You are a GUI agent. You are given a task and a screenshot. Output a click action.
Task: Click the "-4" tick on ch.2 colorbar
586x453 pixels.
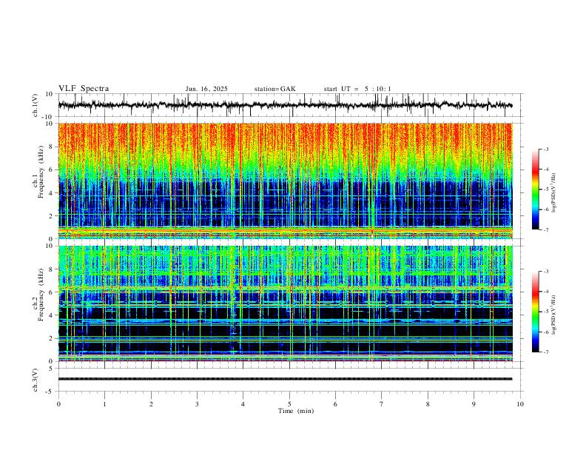click(545, 292)
